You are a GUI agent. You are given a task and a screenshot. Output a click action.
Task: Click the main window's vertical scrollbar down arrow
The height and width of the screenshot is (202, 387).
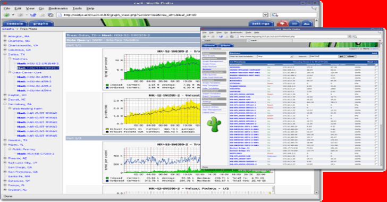coord(316,192)
